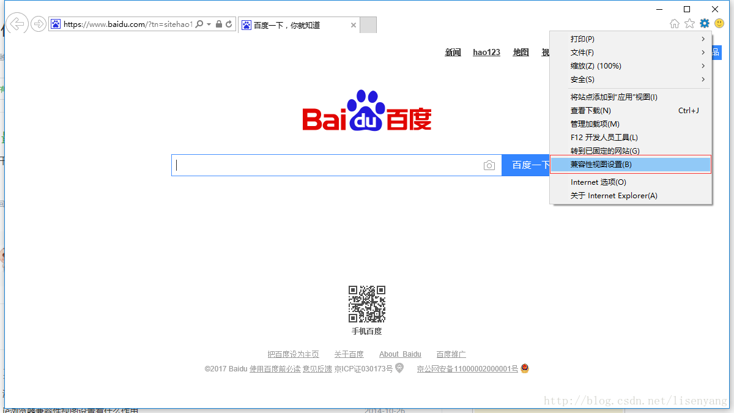Click the 京ICP证030173号 text
734x413 pixels.
pos(363,369)
